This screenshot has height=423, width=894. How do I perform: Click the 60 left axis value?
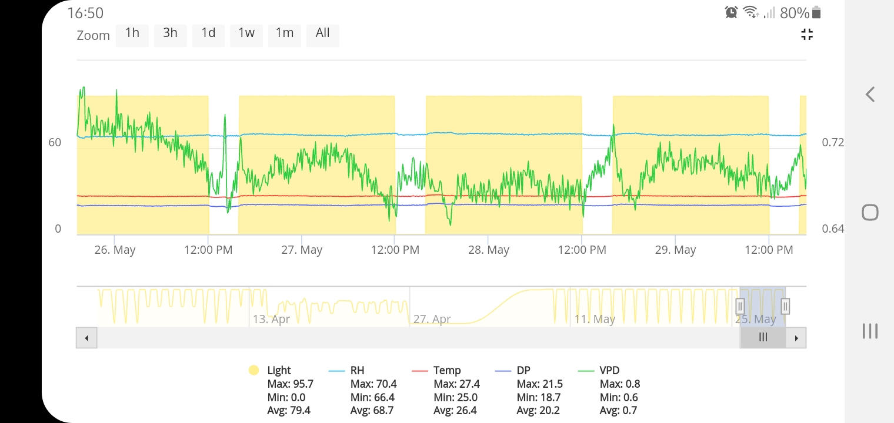click(x=55, y=142)
